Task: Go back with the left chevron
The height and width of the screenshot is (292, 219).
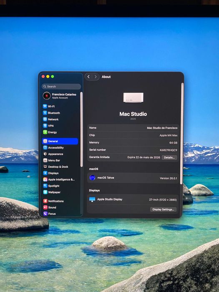Action: 88,77
